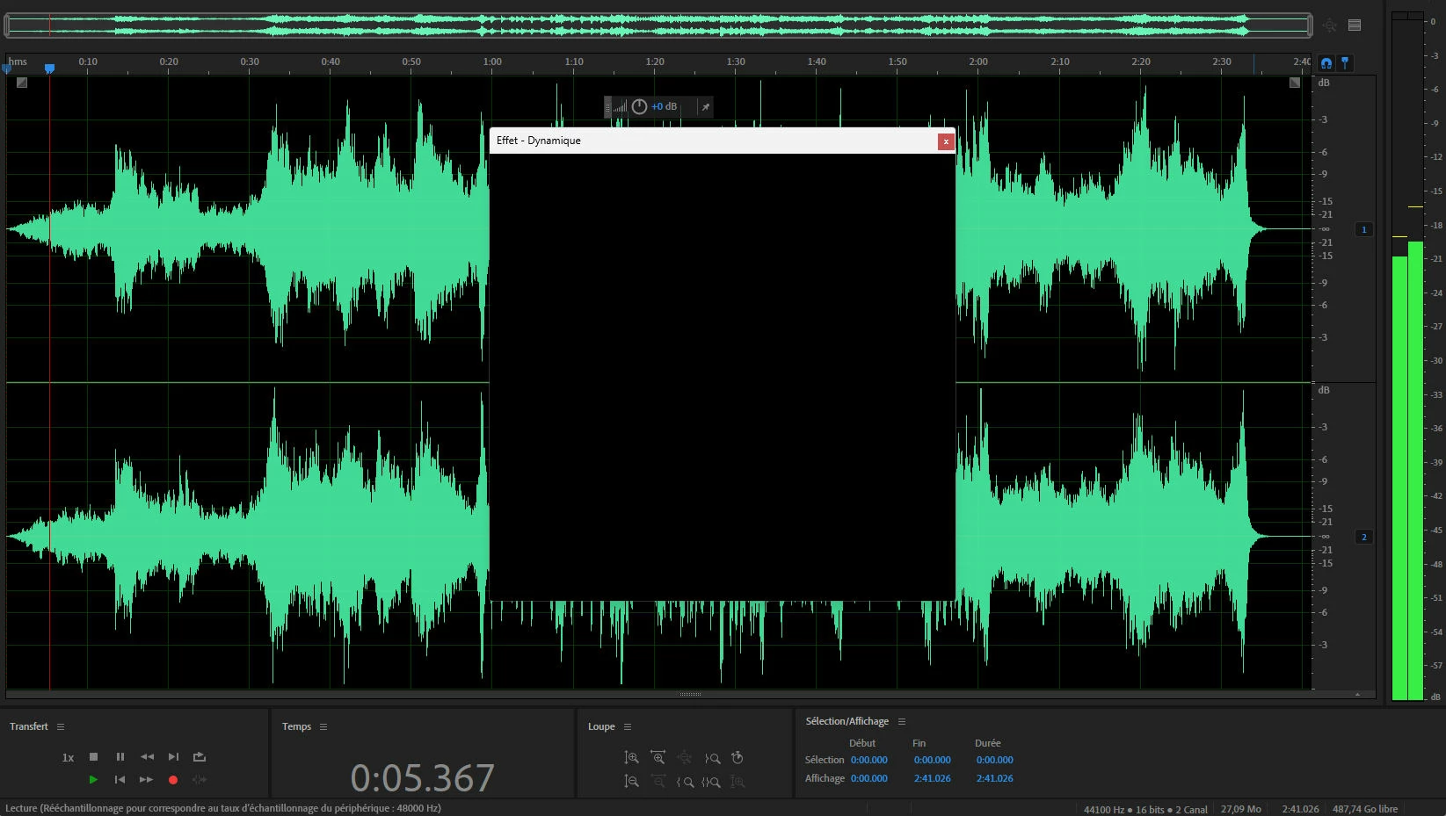Pin the floating gain HUD
Viewport: 1446px width, 816px height.
(x=705, y=107)
